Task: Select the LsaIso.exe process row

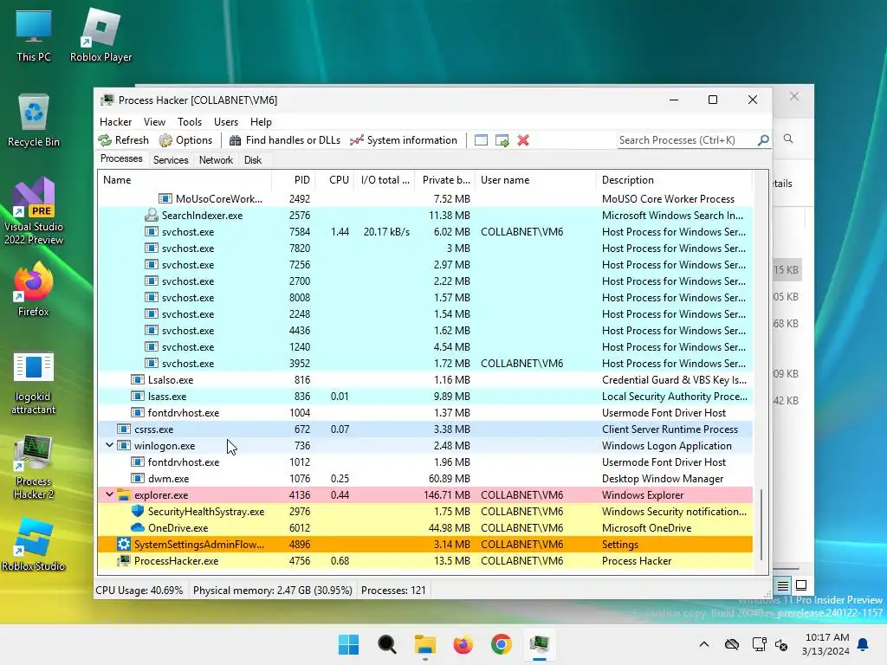Action: pos(425,380)
